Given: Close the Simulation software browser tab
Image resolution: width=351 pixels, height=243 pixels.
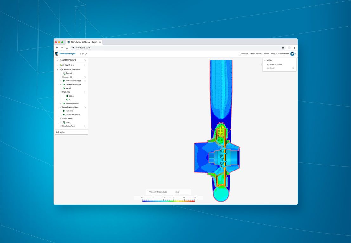Looking at the screenshot, I should [x=100, y=42].
